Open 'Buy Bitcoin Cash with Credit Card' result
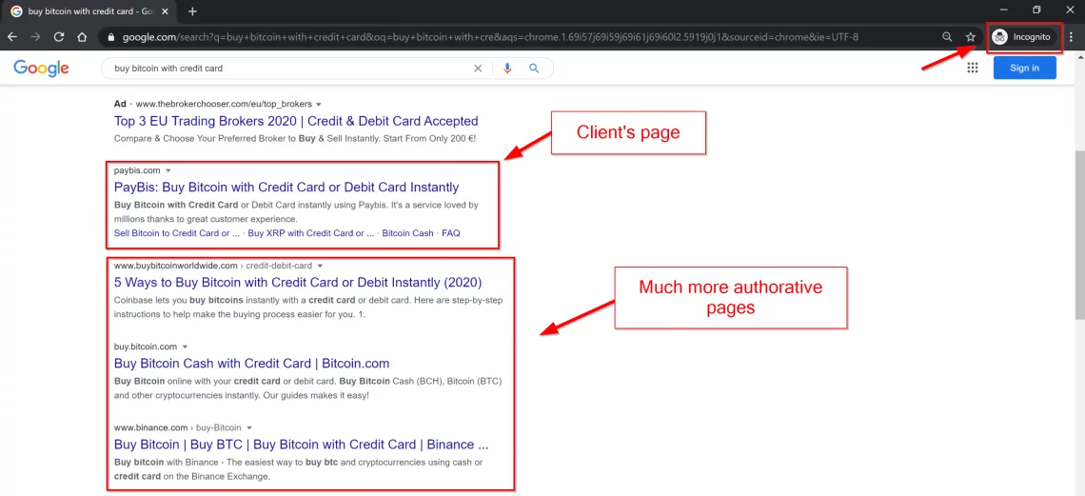Image resolution: width=1085 pixels, height=496 pixels. coord(252,363)
